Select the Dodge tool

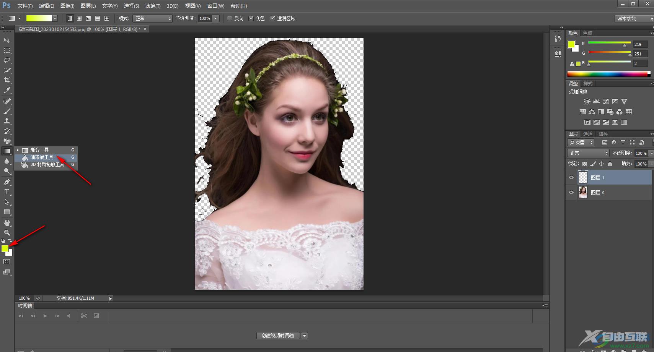7,171
